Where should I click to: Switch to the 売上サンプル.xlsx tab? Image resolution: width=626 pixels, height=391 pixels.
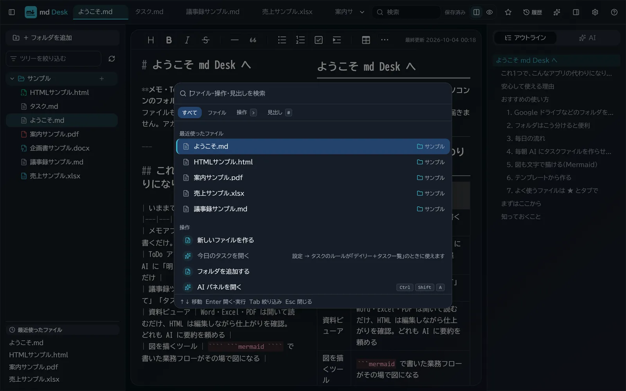(287, 12)
